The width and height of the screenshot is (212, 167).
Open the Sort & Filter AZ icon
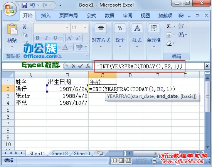point(181,26)
